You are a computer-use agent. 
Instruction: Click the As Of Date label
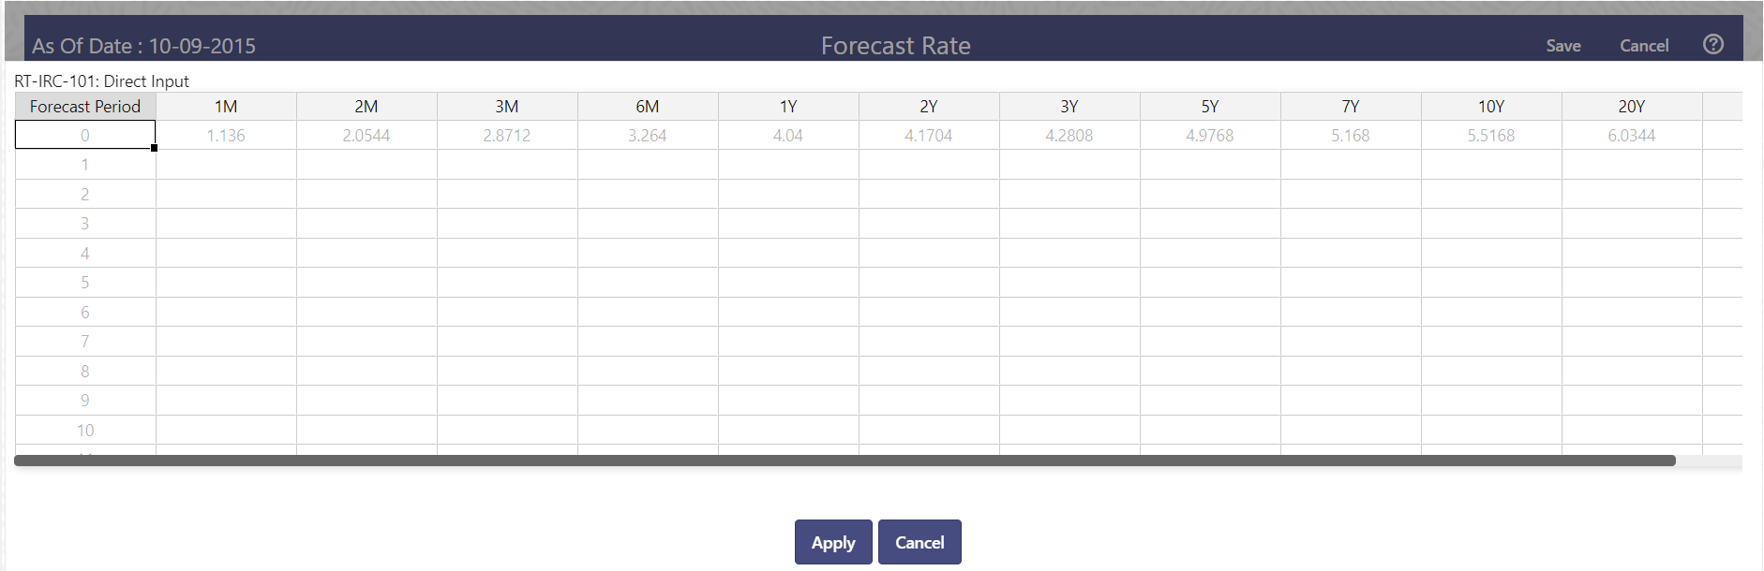(x=145, y=45)
